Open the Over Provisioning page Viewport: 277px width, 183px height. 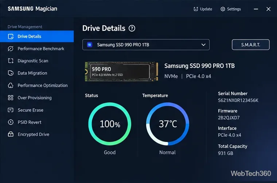37,98
